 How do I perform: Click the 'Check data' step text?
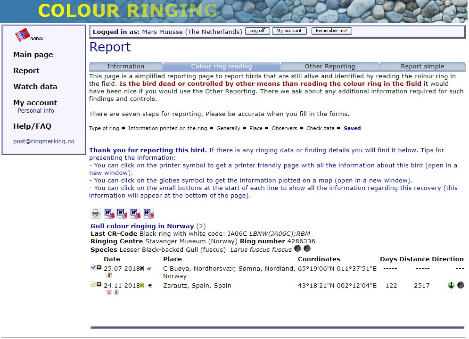[x=321, y=128]
